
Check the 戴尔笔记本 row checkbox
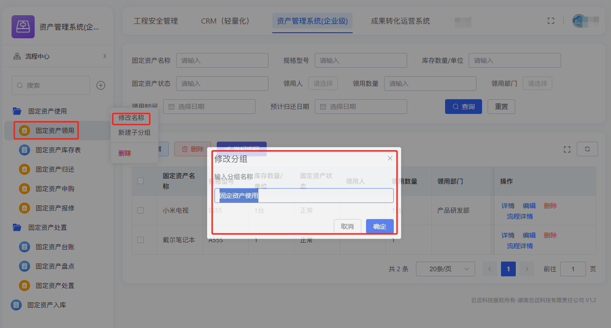point(141,240)
